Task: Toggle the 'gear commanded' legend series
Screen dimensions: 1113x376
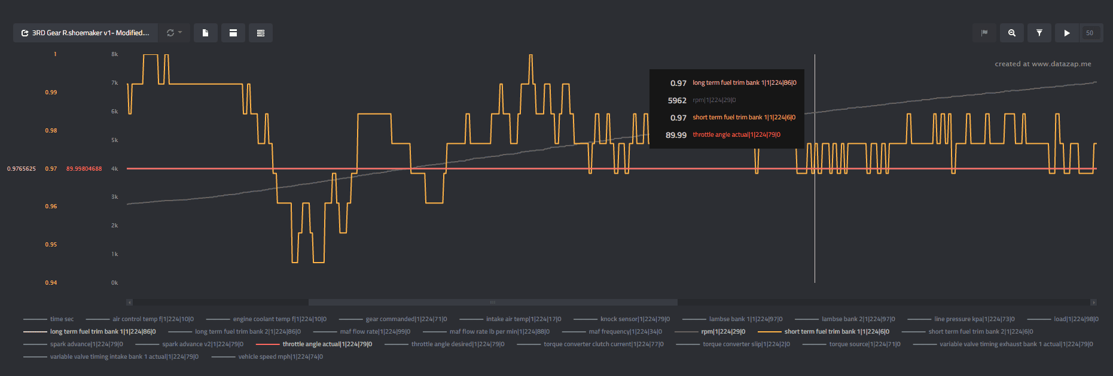Action: pos(393,319)
